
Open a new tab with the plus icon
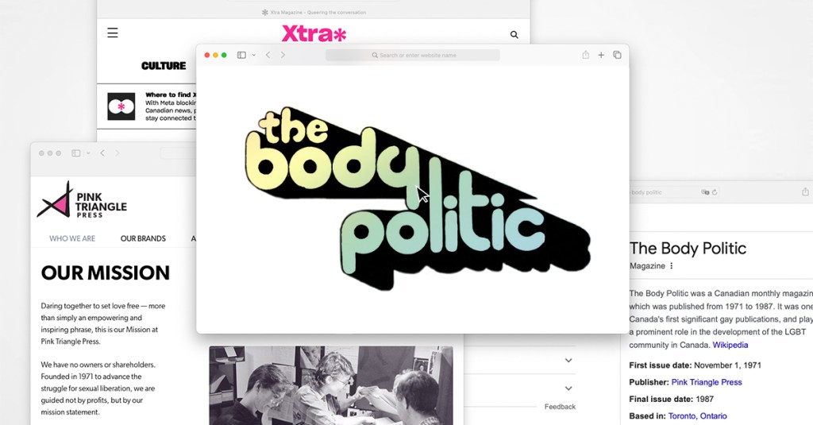(x=601, y=55)
